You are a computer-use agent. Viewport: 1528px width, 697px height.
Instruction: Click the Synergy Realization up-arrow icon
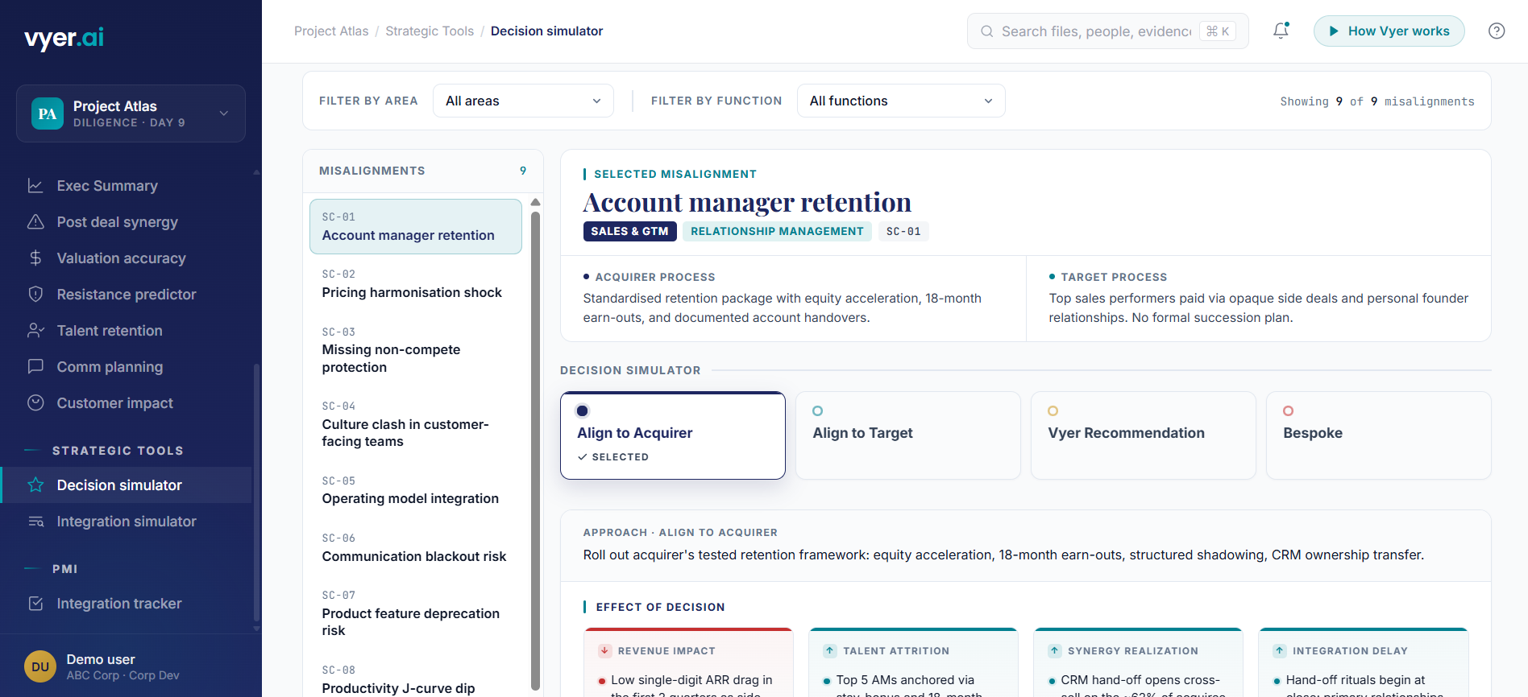[1054, 650]
